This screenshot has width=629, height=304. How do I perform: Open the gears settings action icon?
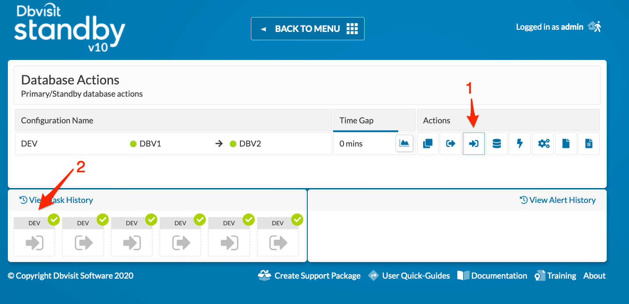(543, 143)
